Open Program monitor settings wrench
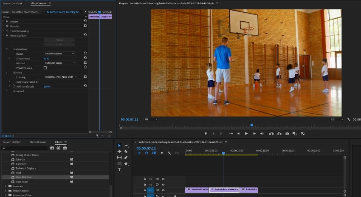Screen dimensions: 361x197 point(348,119)
